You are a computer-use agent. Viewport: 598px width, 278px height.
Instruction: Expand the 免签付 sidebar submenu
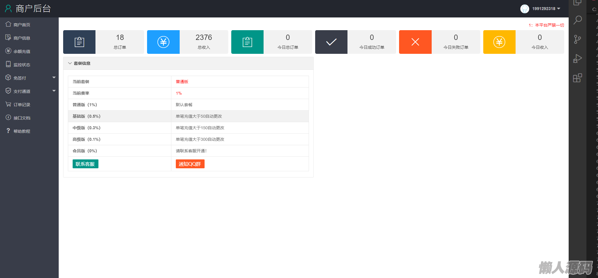[x=29, y=78]
